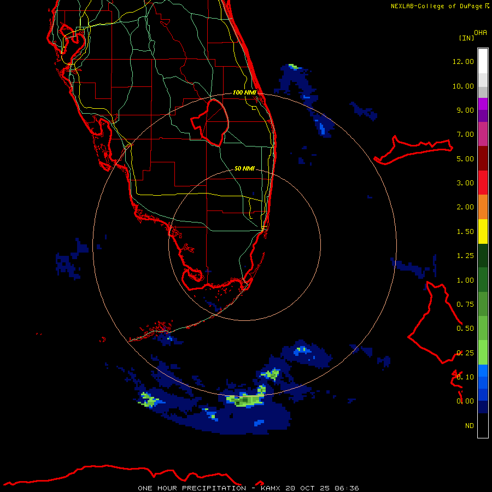
Task: Click the 0.50 legend value
Action: coord(465,329)
